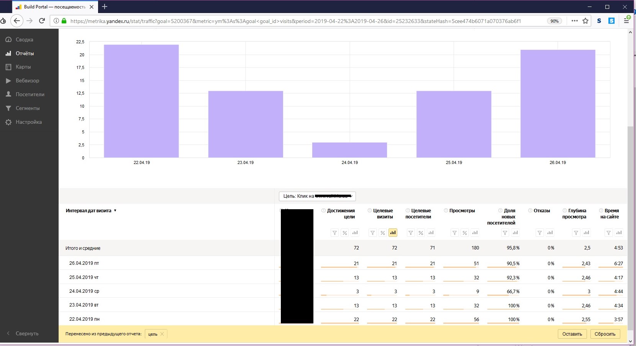Filter by Достижения цели column
Screen dimensions: 636x346
click(x=334, y=233)
